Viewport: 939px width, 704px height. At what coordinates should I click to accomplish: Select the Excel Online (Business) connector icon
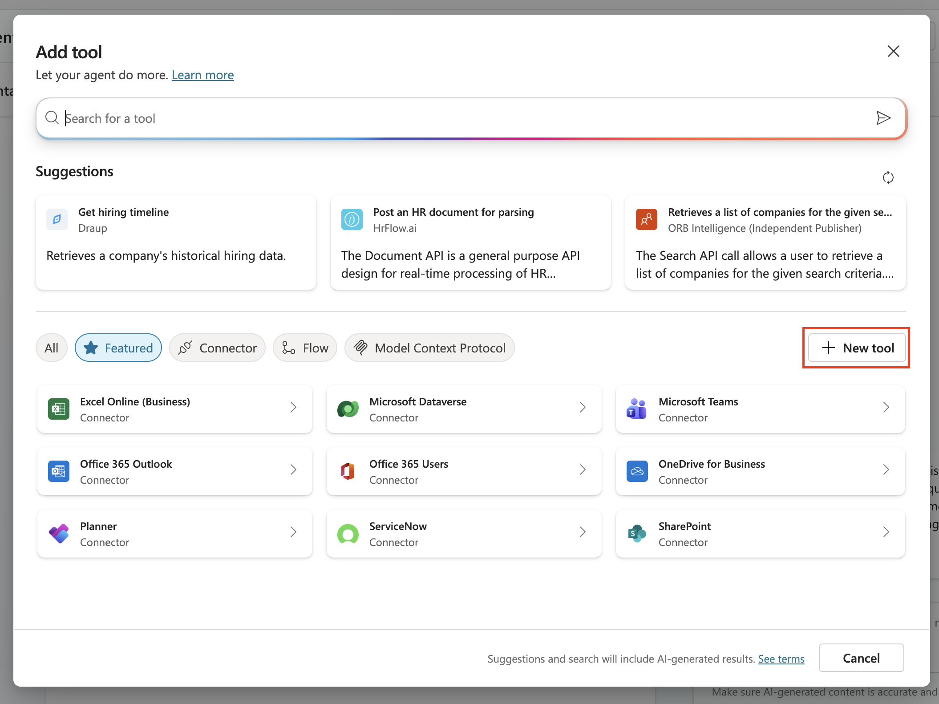pos(58,409)
